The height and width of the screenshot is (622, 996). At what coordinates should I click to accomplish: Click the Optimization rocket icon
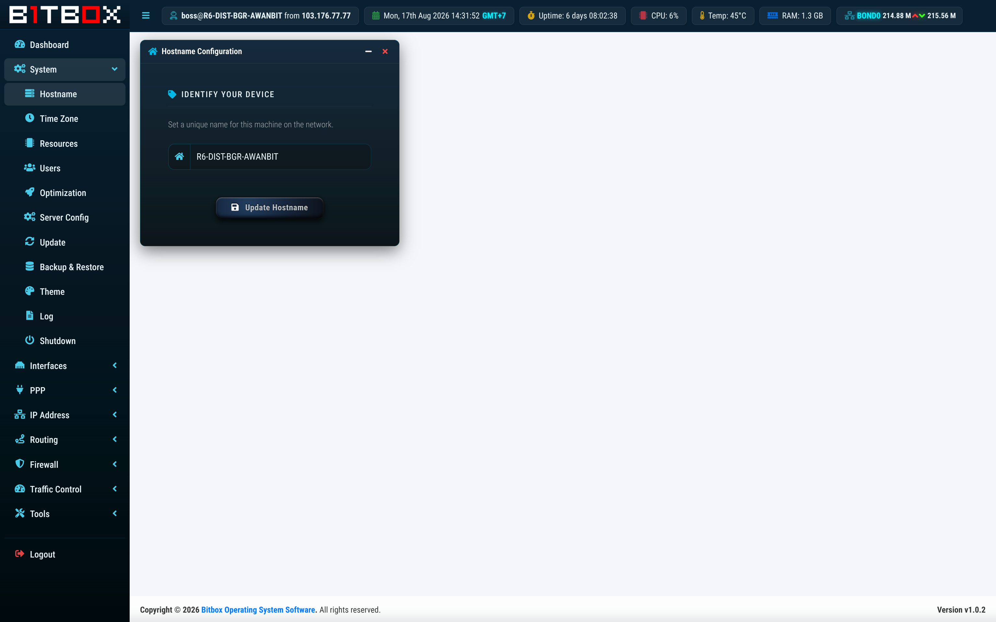[x=30, y=192]
